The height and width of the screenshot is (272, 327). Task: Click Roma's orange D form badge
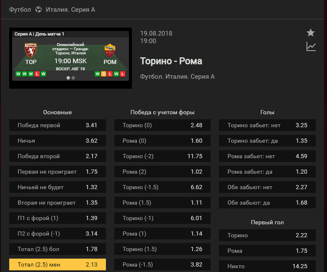[x=104, y=74]
